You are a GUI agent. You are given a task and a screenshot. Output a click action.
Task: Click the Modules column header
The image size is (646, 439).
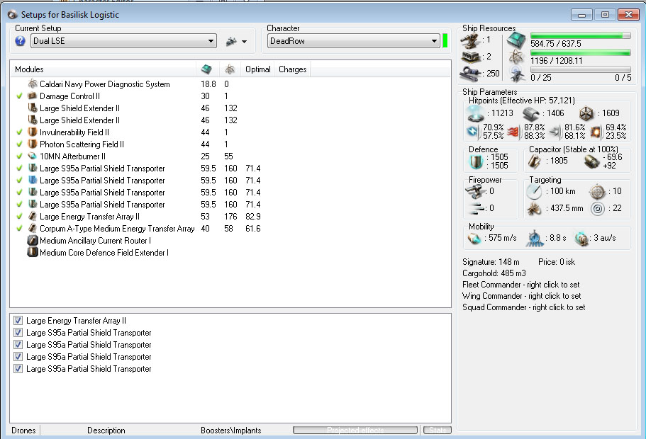103,69
